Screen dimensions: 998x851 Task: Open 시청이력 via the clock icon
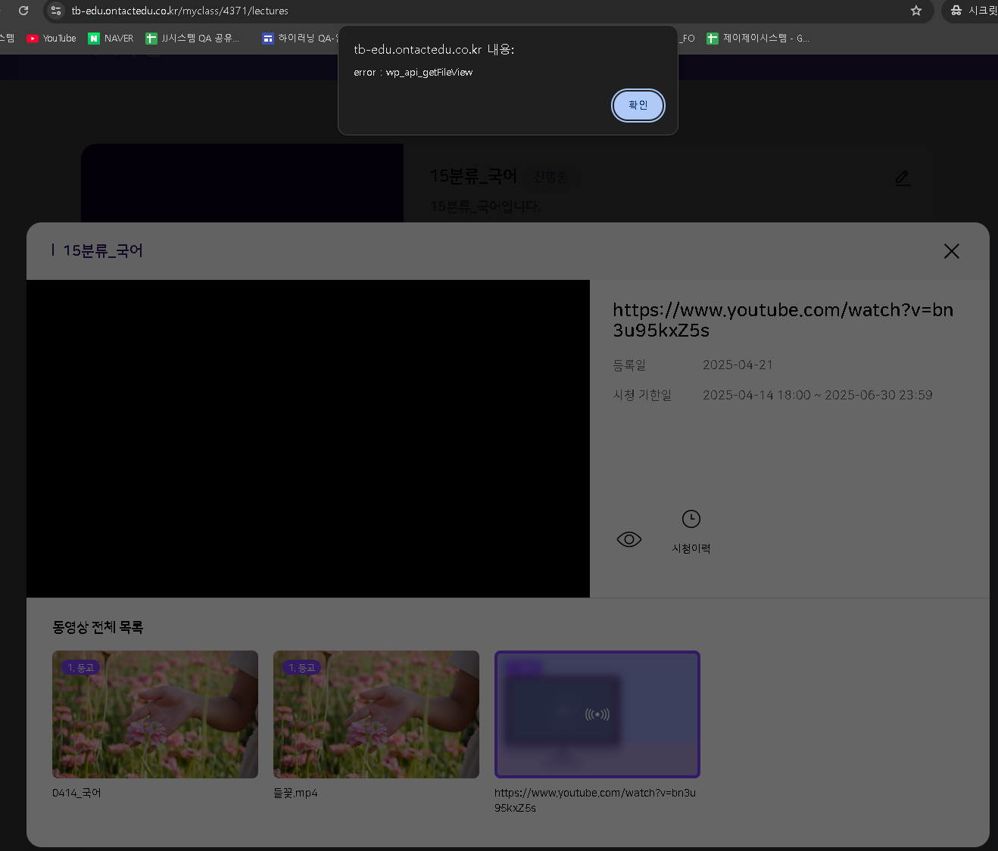pos(691,520)
